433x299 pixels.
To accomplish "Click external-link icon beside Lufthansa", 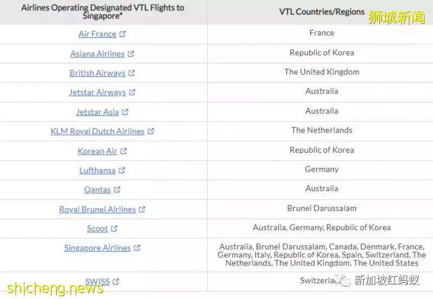I will click(x=122, y=171).
